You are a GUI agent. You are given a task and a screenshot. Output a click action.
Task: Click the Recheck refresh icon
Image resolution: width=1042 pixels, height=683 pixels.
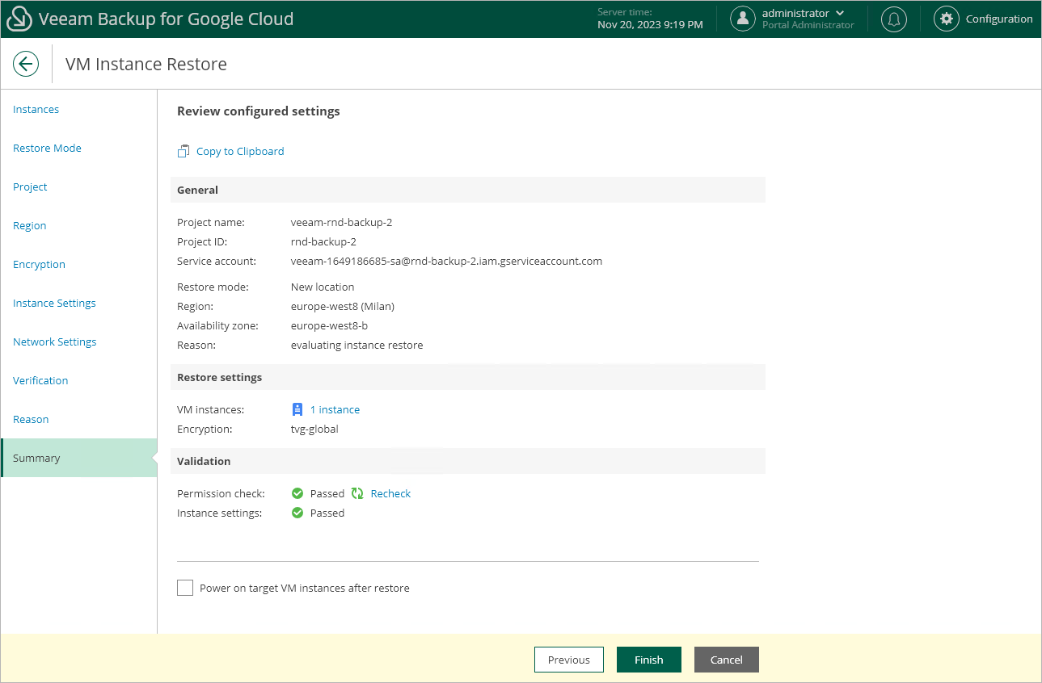[357, 493]
